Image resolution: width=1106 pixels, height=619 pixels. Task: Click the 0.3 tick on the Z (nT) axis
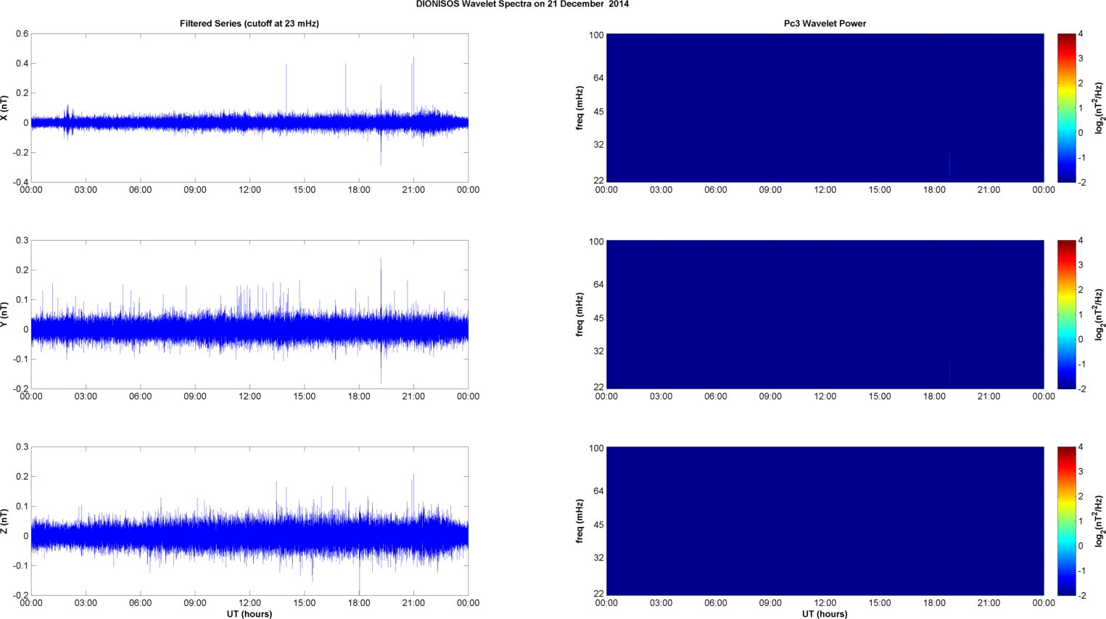[22, 447]
